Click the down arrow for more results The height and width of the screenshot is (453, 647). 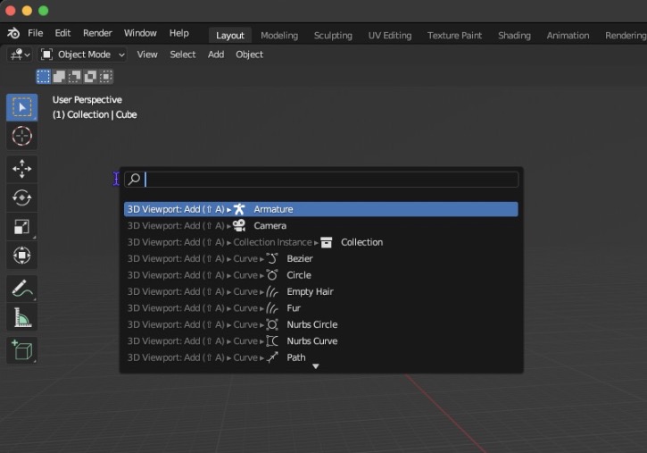point(316,366)
